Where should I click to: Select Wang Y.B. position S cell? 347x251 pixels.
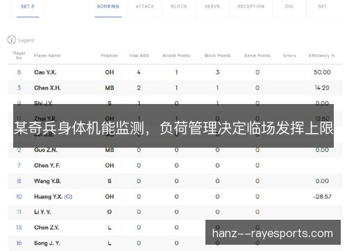coord(110,181)
